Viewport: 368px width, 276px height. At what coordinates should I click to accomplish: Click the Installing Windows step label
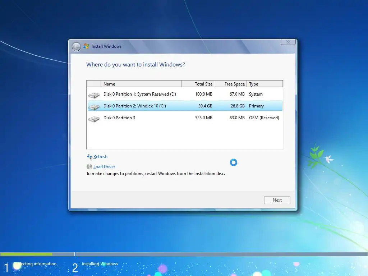point(100,264)
